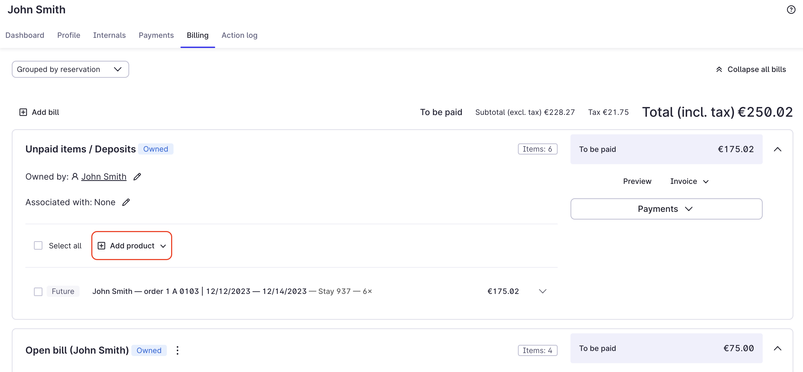The height and width of the screenshot is (372, 803).
Task: Open the help question mark icon
Action: coord(791,10)
